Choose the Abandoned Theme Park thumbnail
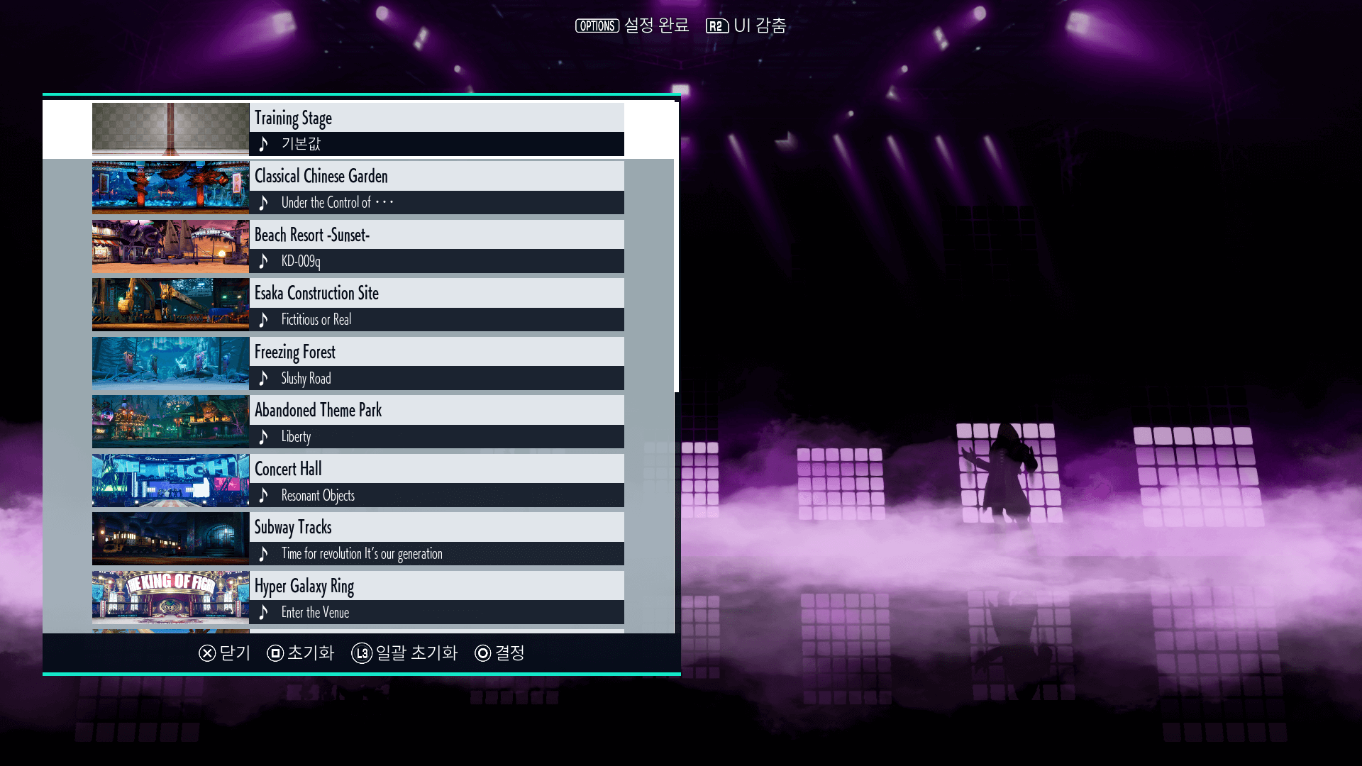 (x=171, y=421)
